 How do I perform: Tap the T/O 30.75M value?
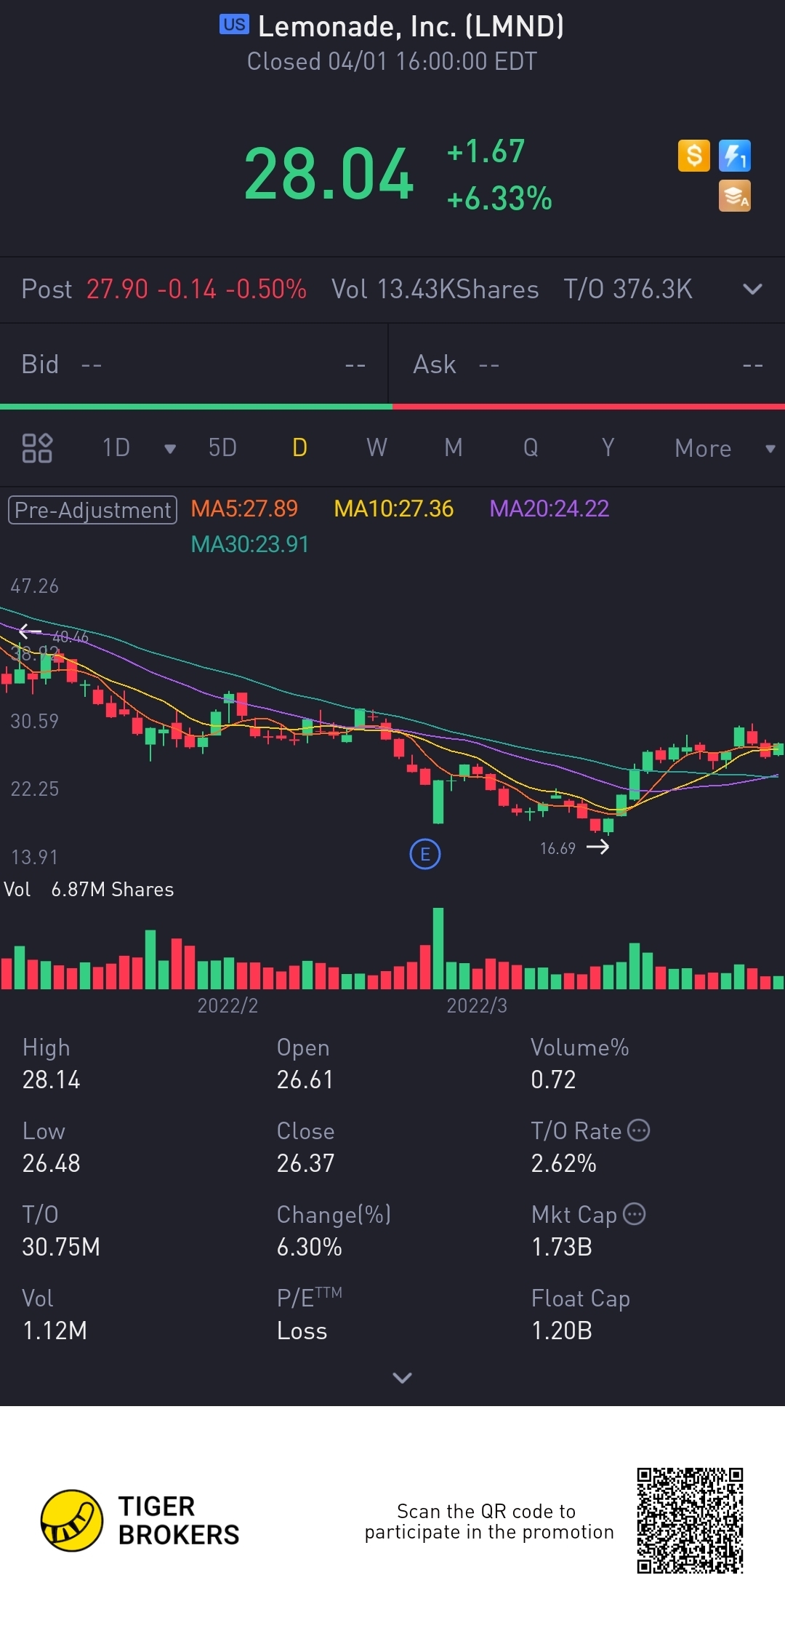pyautogui.click(x=61, y=1247)
